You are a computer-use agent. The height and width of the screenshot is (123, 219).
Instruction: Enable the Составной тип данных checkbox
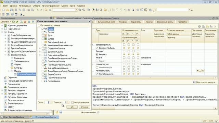tap(39, 25)
